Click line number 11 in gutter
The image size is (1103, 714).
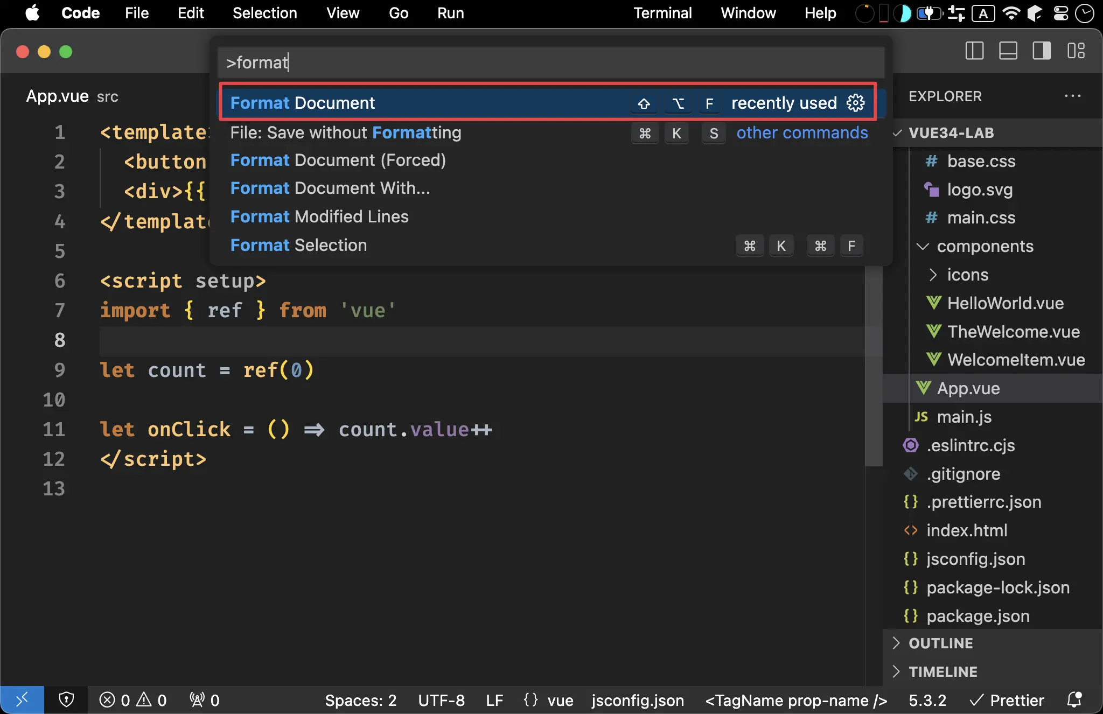[x=54, y=429]
